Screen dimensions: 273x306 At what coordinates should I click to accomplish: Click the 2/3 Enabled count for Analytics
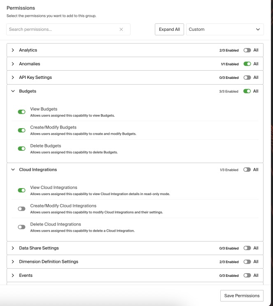pos(229,51)
